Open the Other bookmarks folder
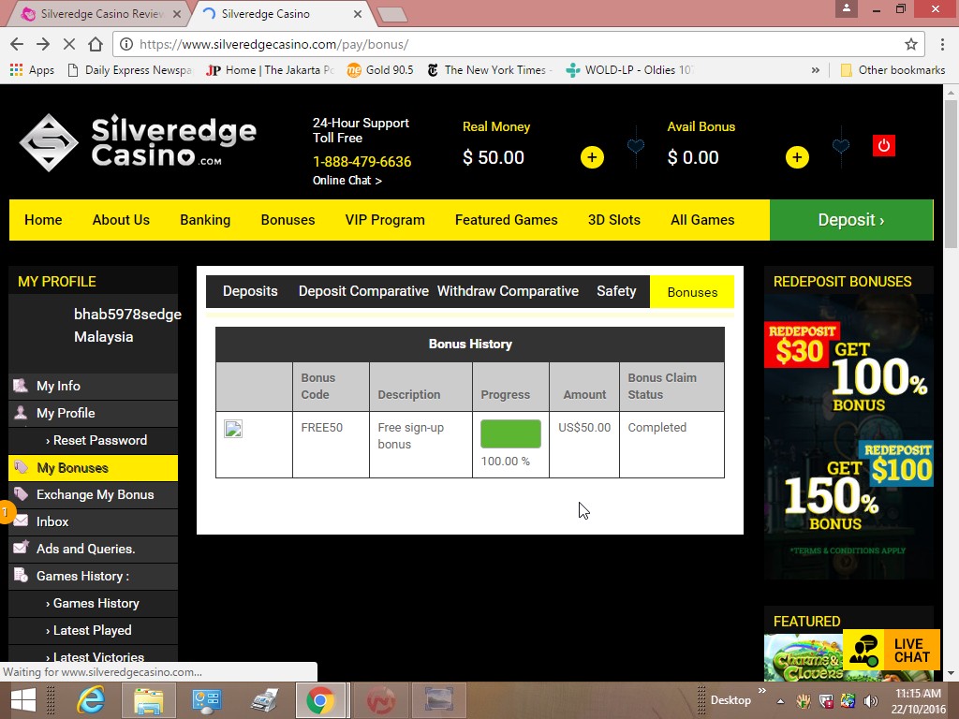The image size is (959, 719). 893,69
